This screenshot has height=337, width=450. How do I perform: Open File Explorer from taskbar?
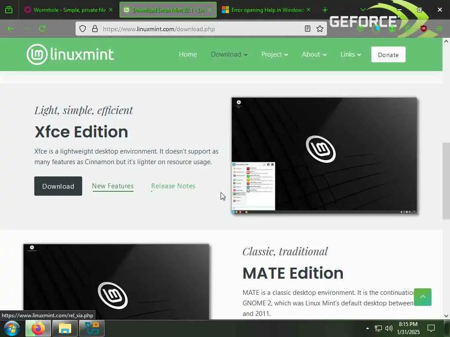tap(65, 328)
